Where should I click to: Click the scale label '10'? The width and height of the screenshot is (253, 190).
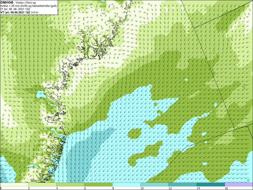[x=142, y=188]
